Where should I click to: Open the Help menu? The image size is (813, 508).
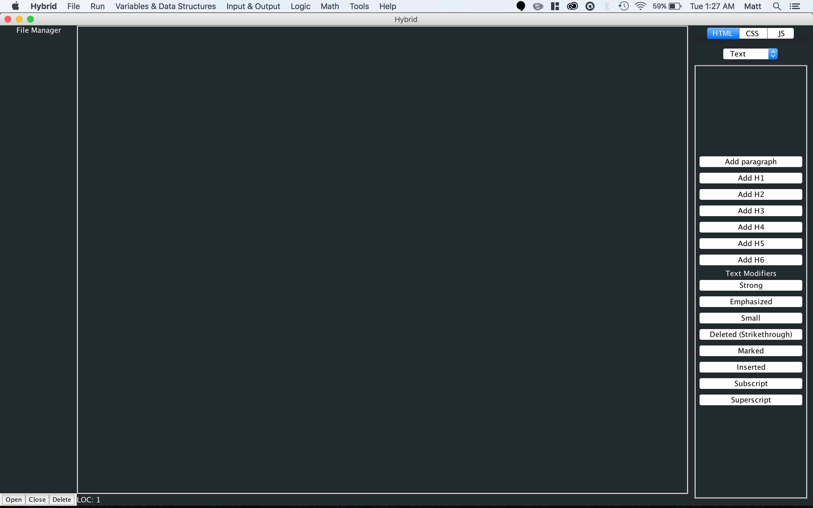point(388,6)
